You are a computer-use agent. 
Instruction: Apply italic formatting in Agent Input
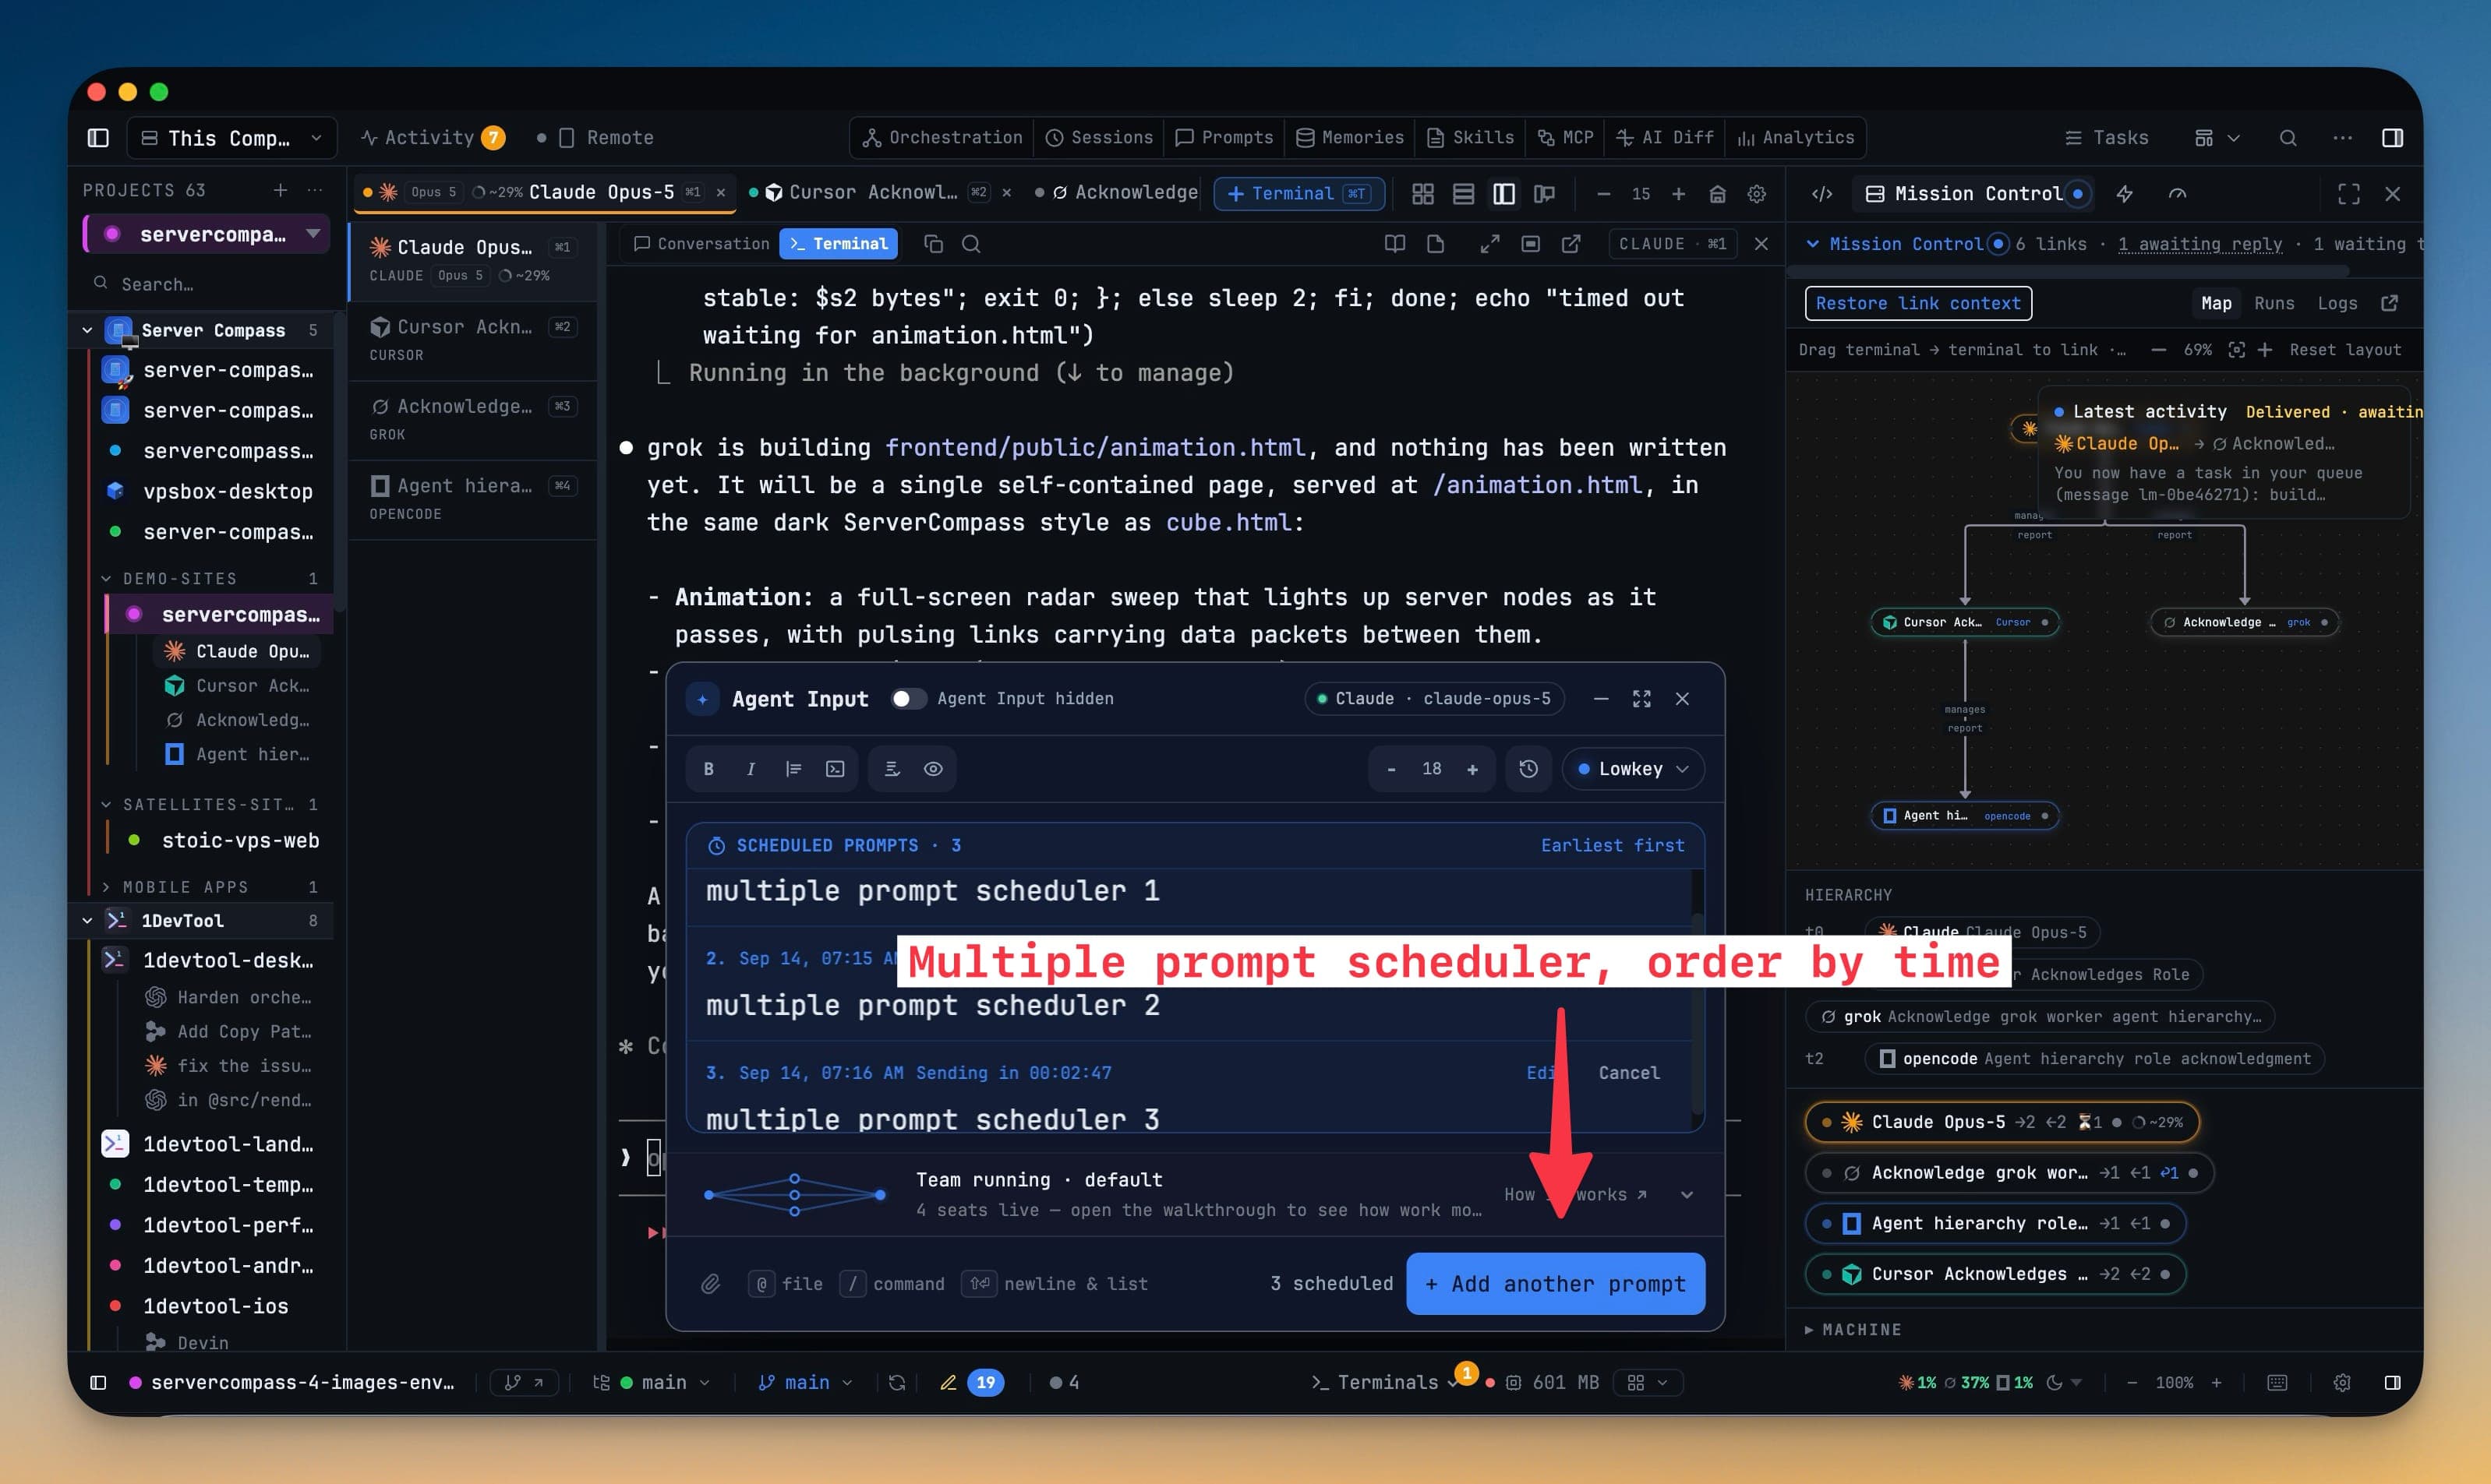(x=751, y=769)
